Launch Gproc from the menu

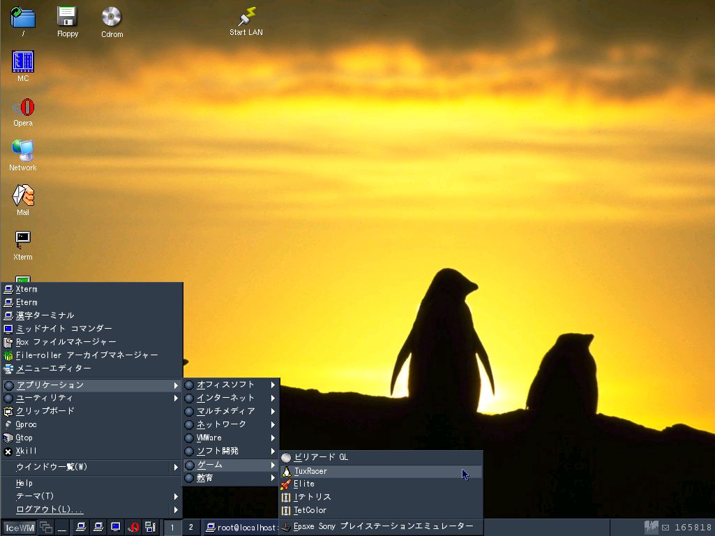click(91, 425)
